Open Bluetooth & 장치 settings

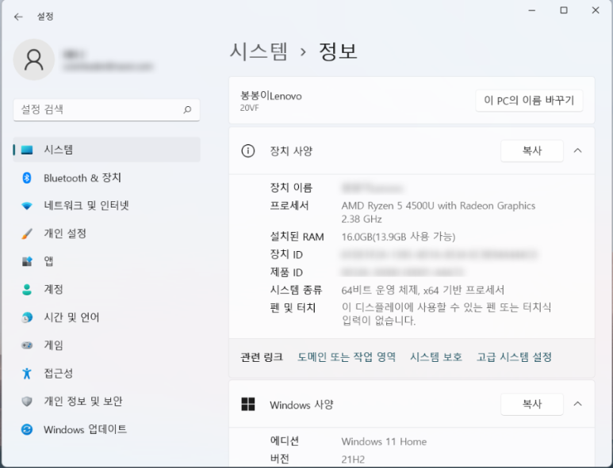click(x=82, y=178)
